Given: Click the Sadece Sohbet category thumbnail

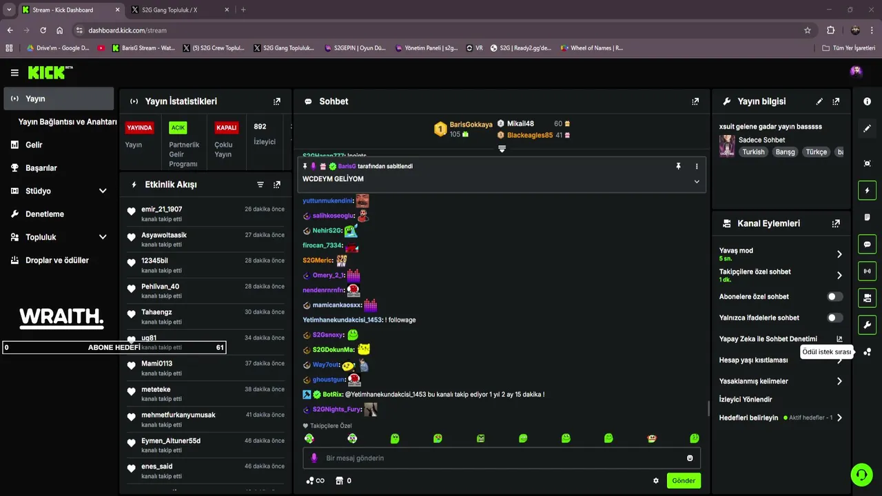Looking at the screenshot, I should pos(727,145).
